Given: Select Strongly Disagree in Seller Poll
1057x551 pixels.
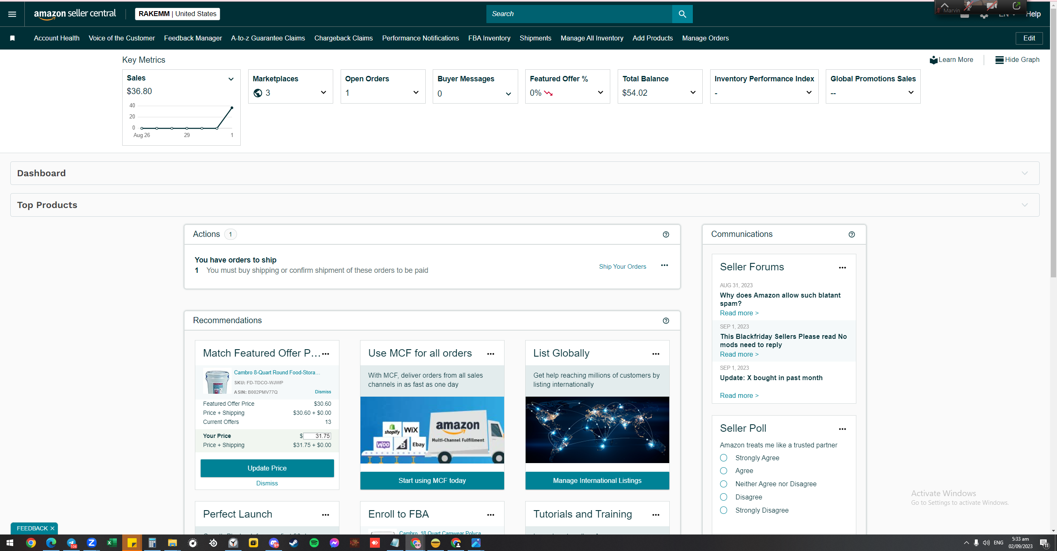Looking at the screenshot, I should click(x=723, y=510).
